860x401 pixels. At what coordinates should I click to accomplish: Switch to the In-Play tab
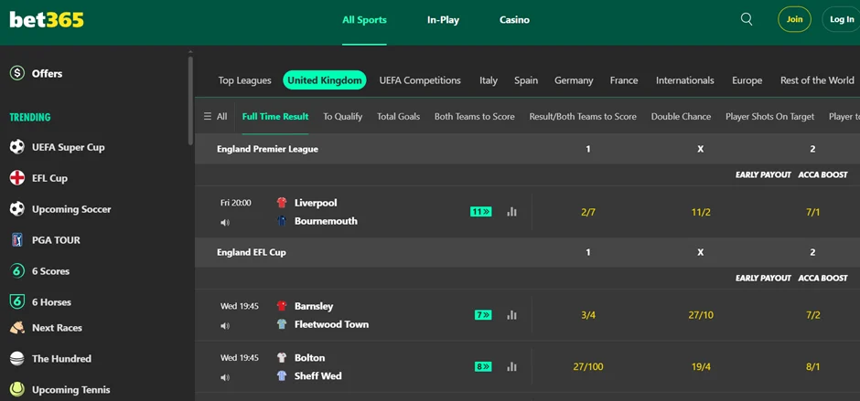[x=443, y=20]
